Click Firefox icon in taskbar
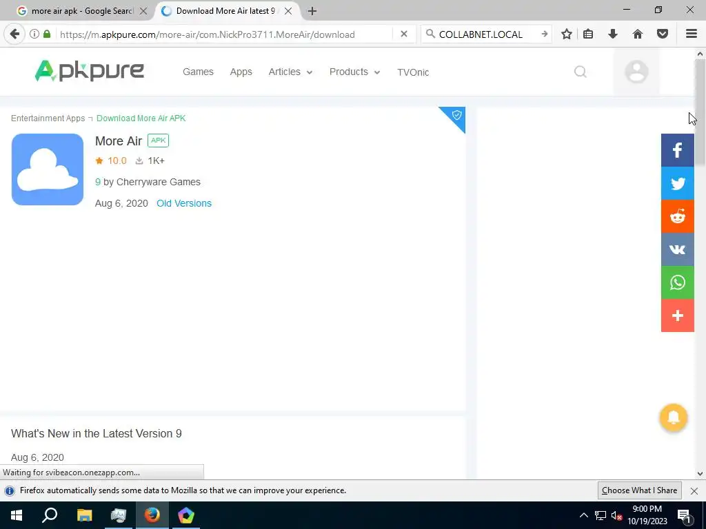The image size is (706, 529). [x=152, y=515]
